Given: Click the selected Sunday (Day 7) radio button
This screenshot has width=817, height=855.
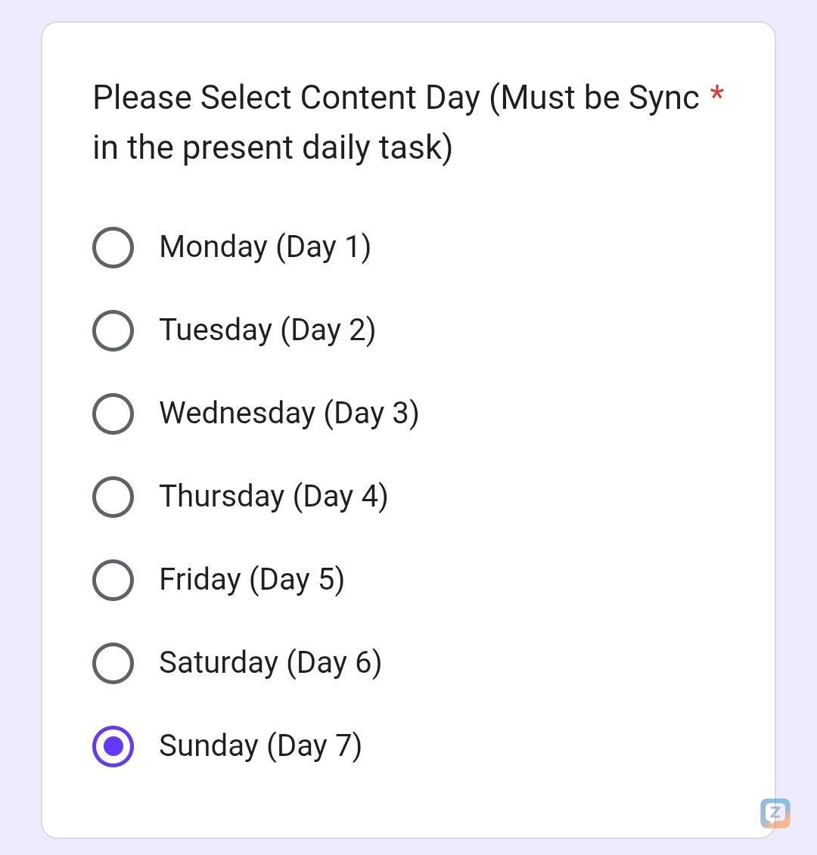Looking at the screenshot, I should tap(113, 746).
